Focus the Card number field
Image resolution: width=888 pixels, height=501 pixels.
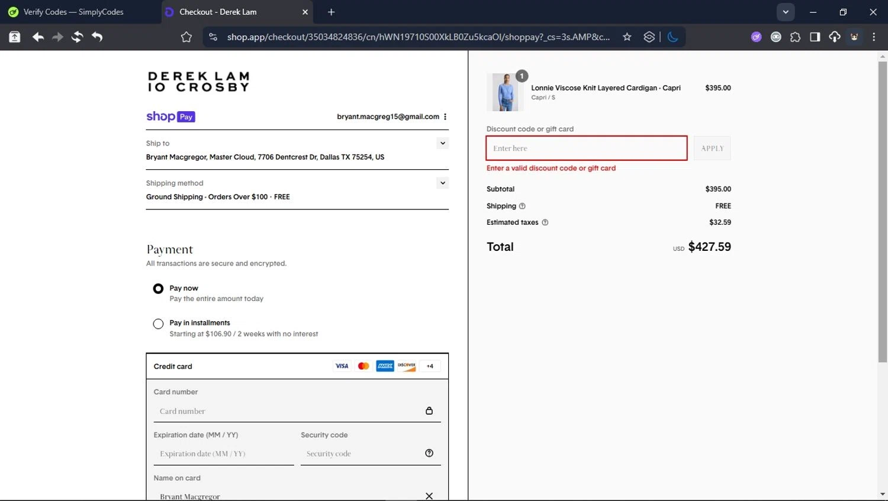[x=290, y=411]
